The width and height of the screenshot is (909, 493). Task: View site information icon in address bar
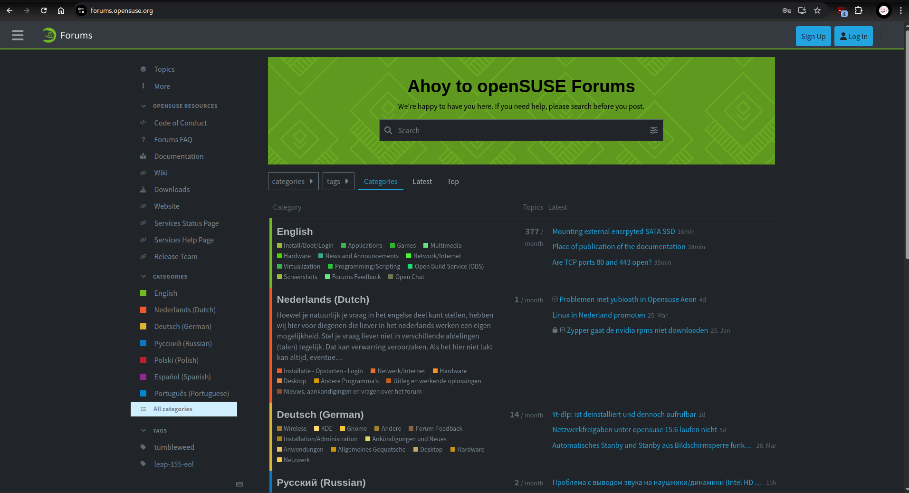point(81,10)
